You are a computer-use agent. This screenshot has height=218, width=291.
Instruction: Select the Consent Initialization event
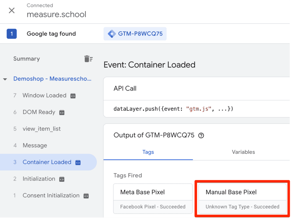[x=51, y=195]
